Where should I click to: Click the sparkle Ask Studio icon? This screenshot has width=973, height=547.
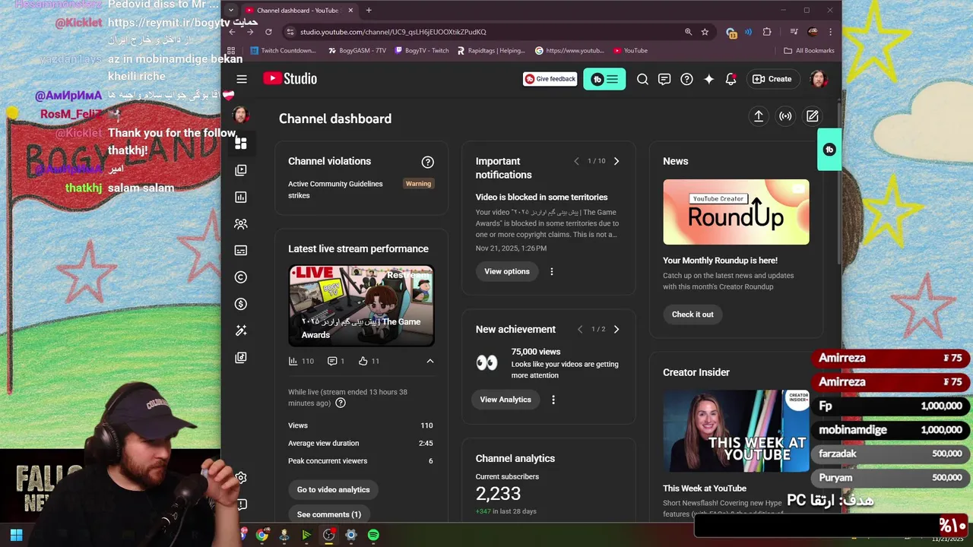click(x=708, y=79)
